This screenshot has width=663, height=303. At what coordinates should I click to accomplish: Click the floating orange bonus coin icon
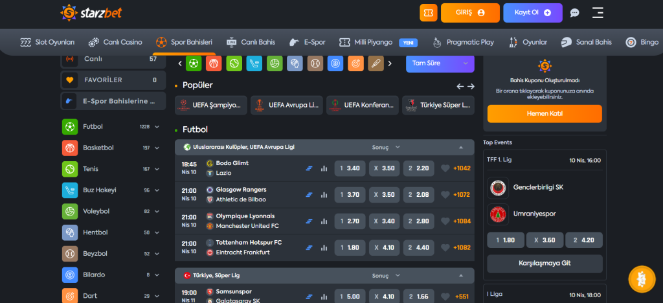point(642,279)
